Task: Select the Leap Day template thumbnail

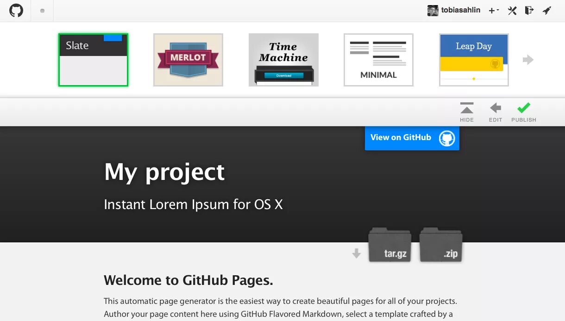Action: [x=473, y=60]
